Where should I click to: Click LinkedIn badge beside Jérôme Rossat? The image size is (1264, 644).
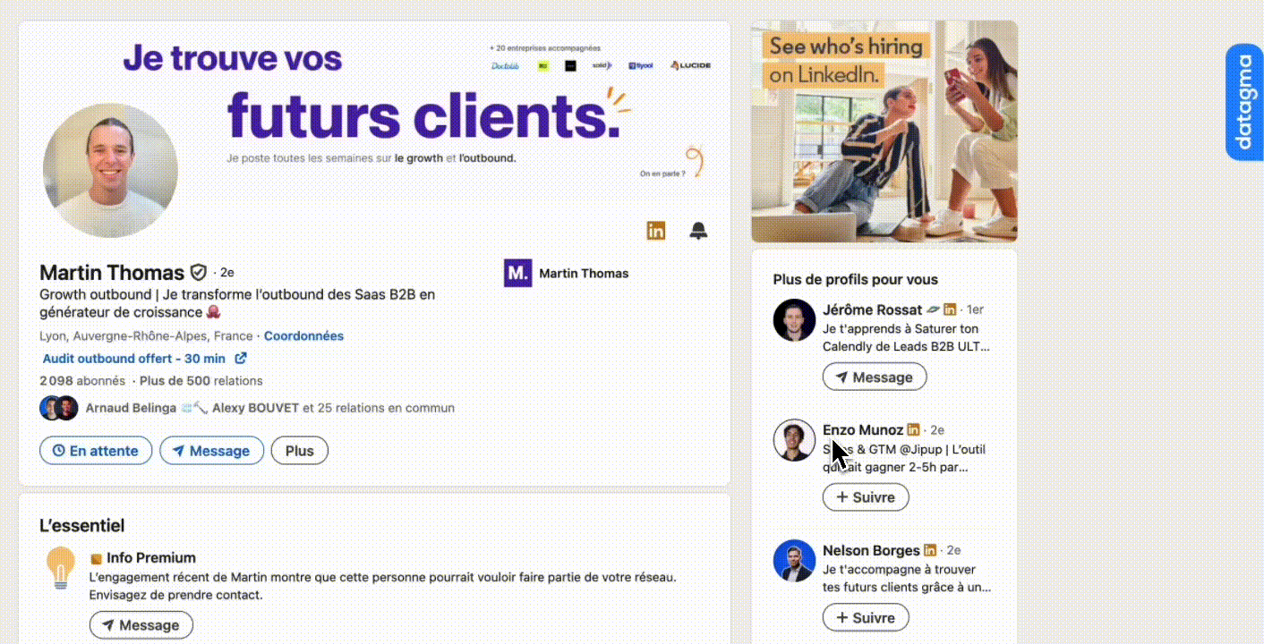950,309
